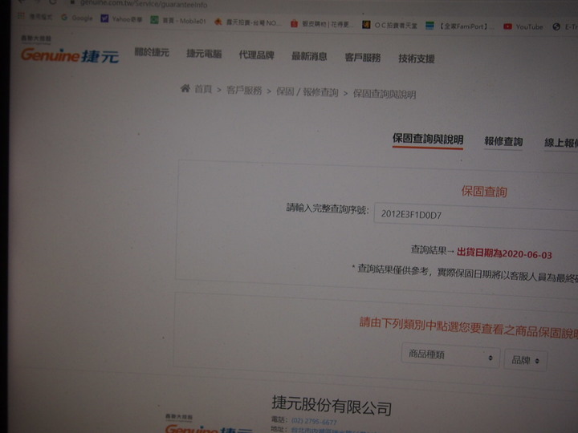This screenshot has height=433, width=578.
Task: Open the 關於捷元 menu
Action: (x=152, y=52)
